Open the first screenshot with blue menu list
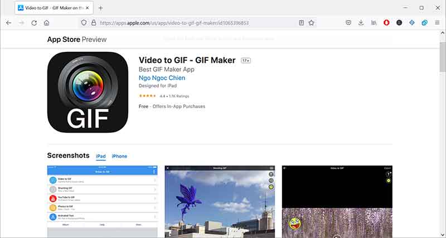 (x=102, y=202)
